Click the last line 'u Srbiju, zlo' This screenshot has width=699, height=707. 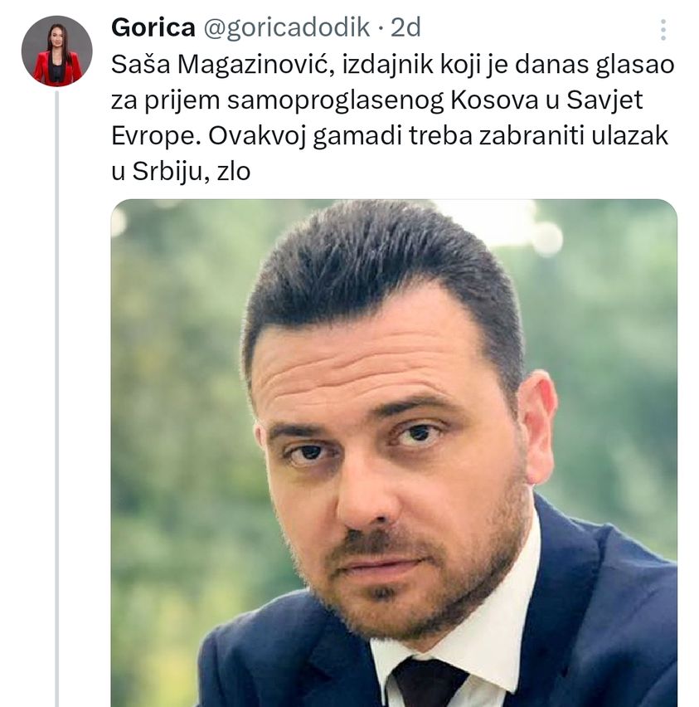point(181,172)
